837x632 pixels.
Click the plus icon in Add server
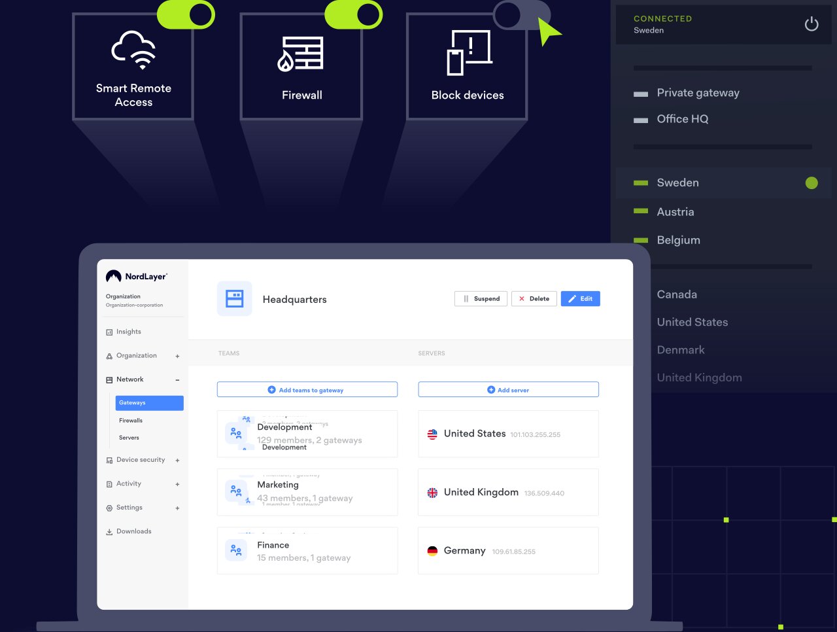(491, 390)
